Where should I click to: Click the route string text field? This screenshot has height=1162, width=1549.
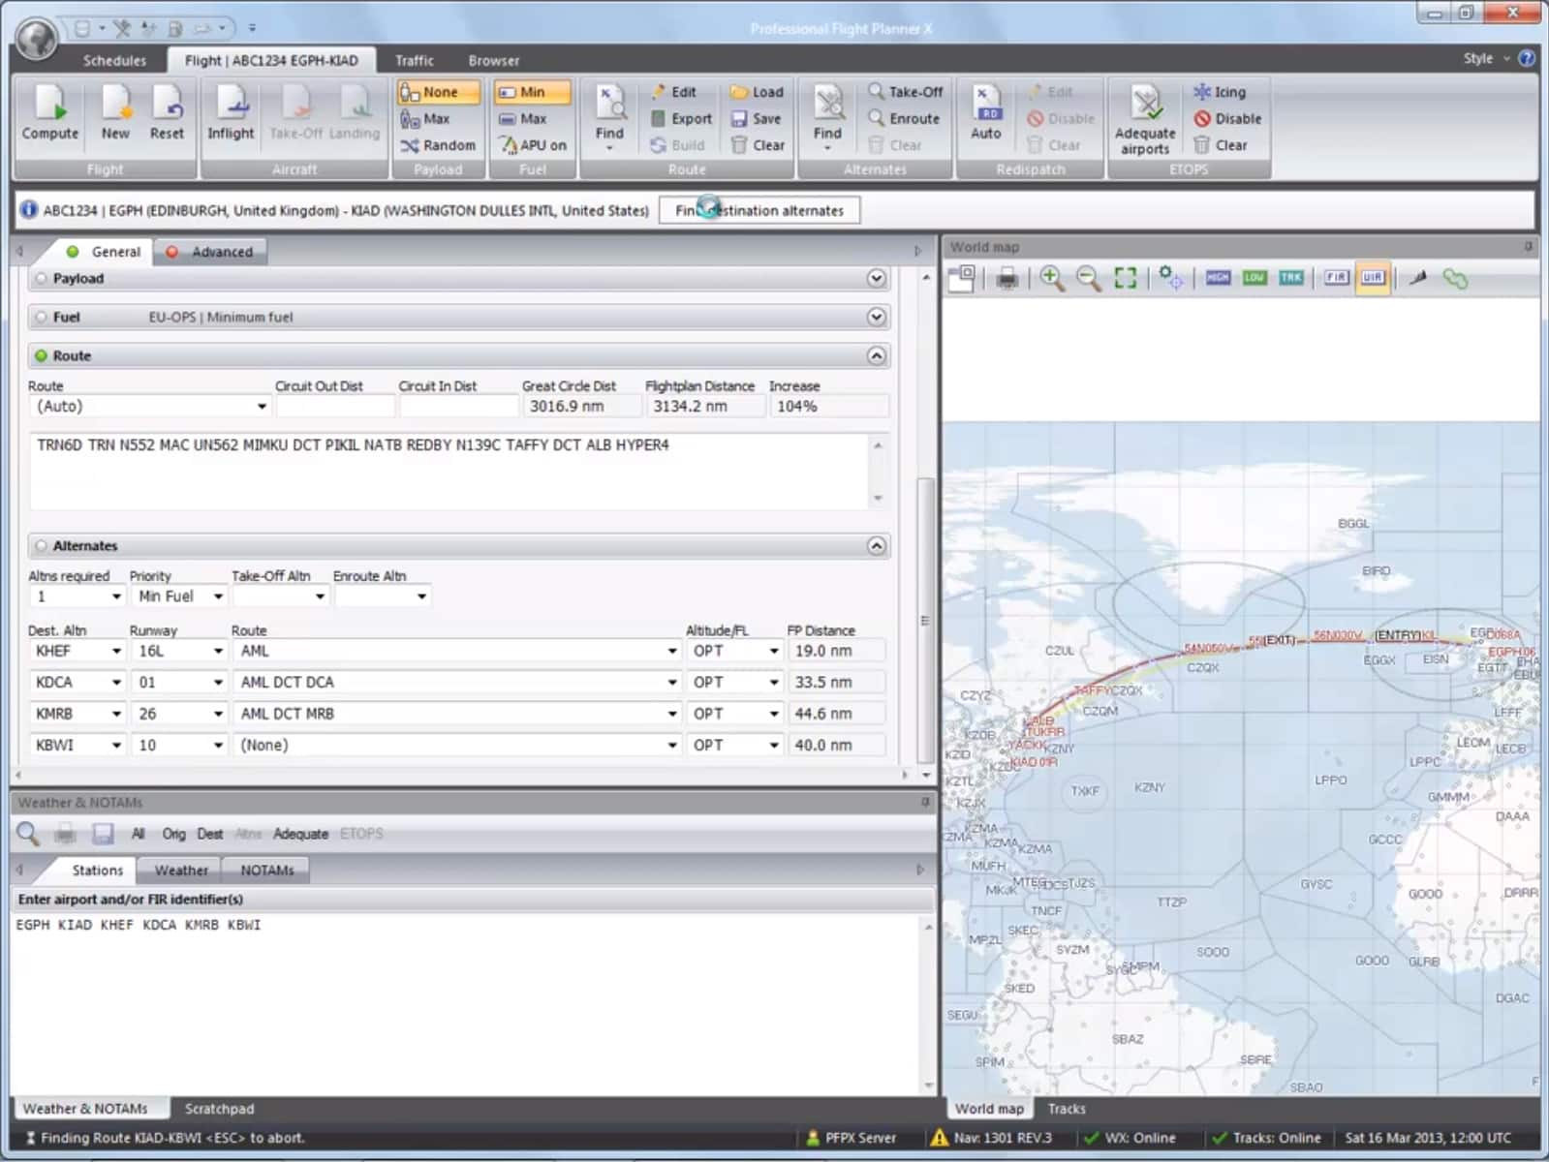pos(450,472)
